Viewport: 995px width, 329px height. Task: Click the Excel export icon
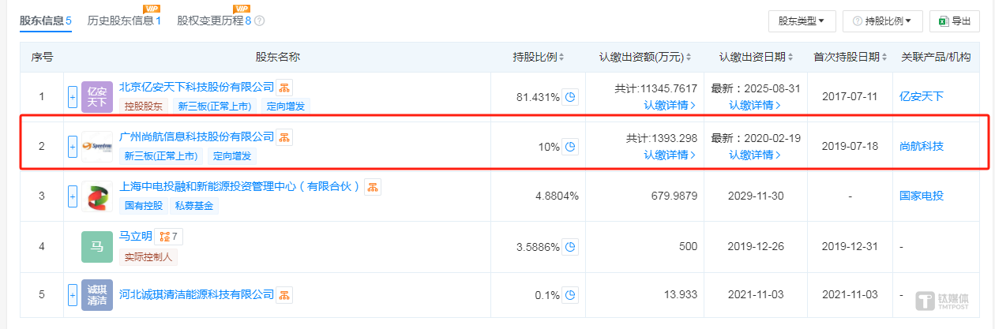tap(943, 21)
